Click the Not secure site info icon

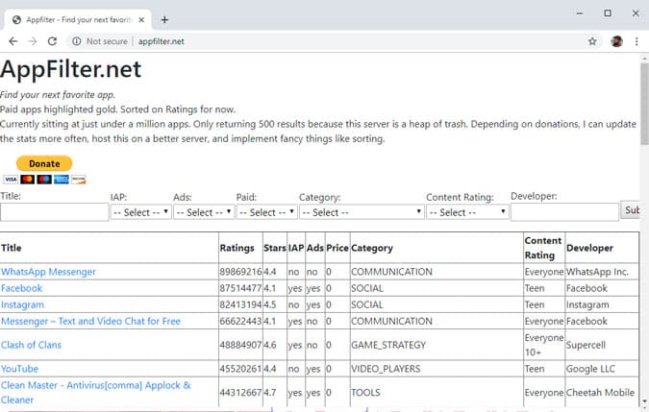coord(76,41)
